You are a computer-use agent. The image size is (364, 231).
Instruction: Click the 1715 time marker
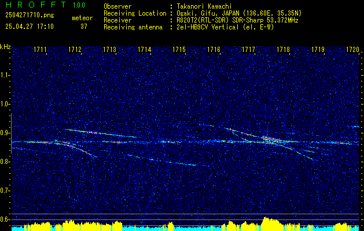(179, 50)
